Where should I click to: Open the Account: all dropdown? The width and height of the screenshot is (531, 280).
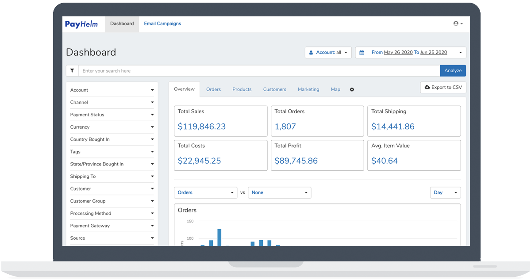[328, 53]
